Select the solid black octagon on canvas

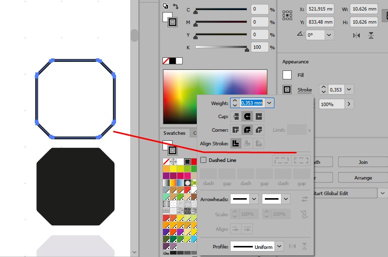76,187
